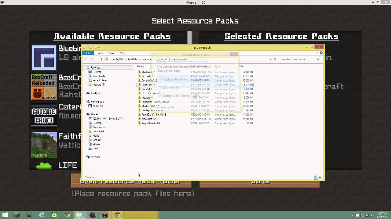Select the Coterie Craft pack thumbnail

tap(44, 116)
